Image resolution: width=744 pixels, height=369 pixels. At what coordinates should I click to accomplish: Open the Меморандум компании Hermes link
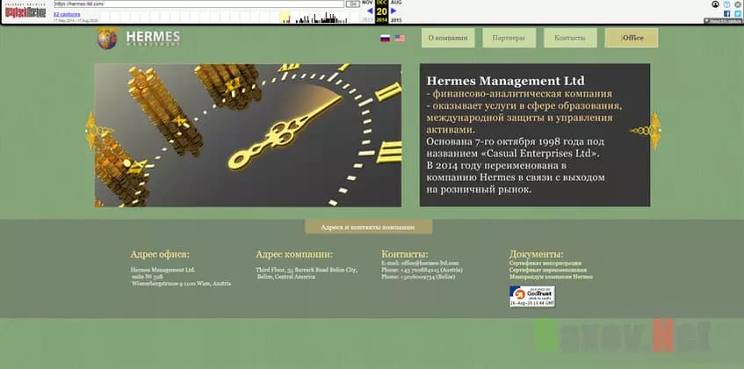coord(551,277)
